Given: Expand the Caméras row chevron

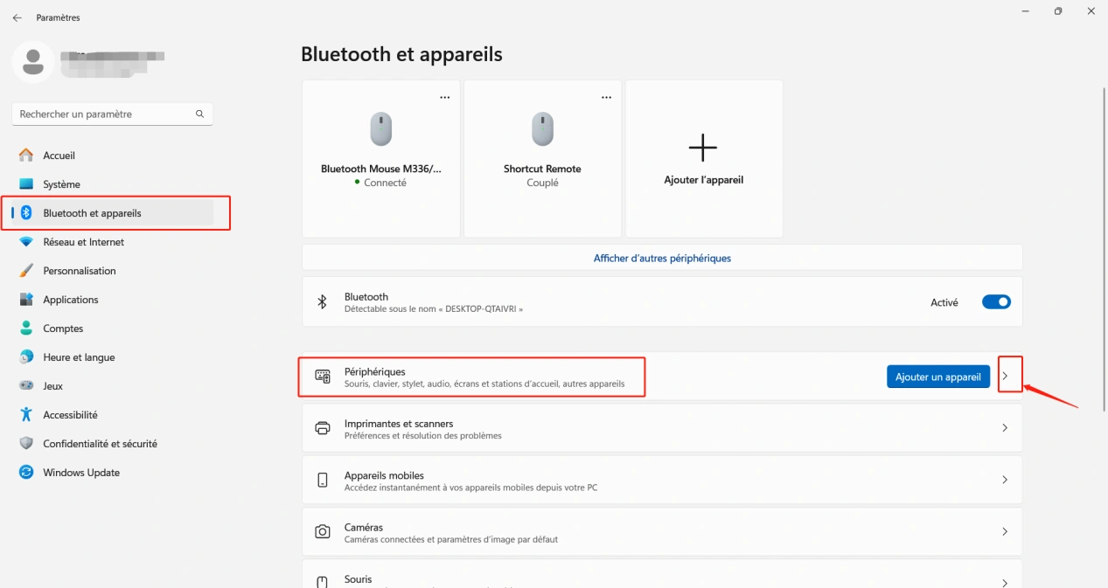Looking at the screenshot, I should point(1005,532).
